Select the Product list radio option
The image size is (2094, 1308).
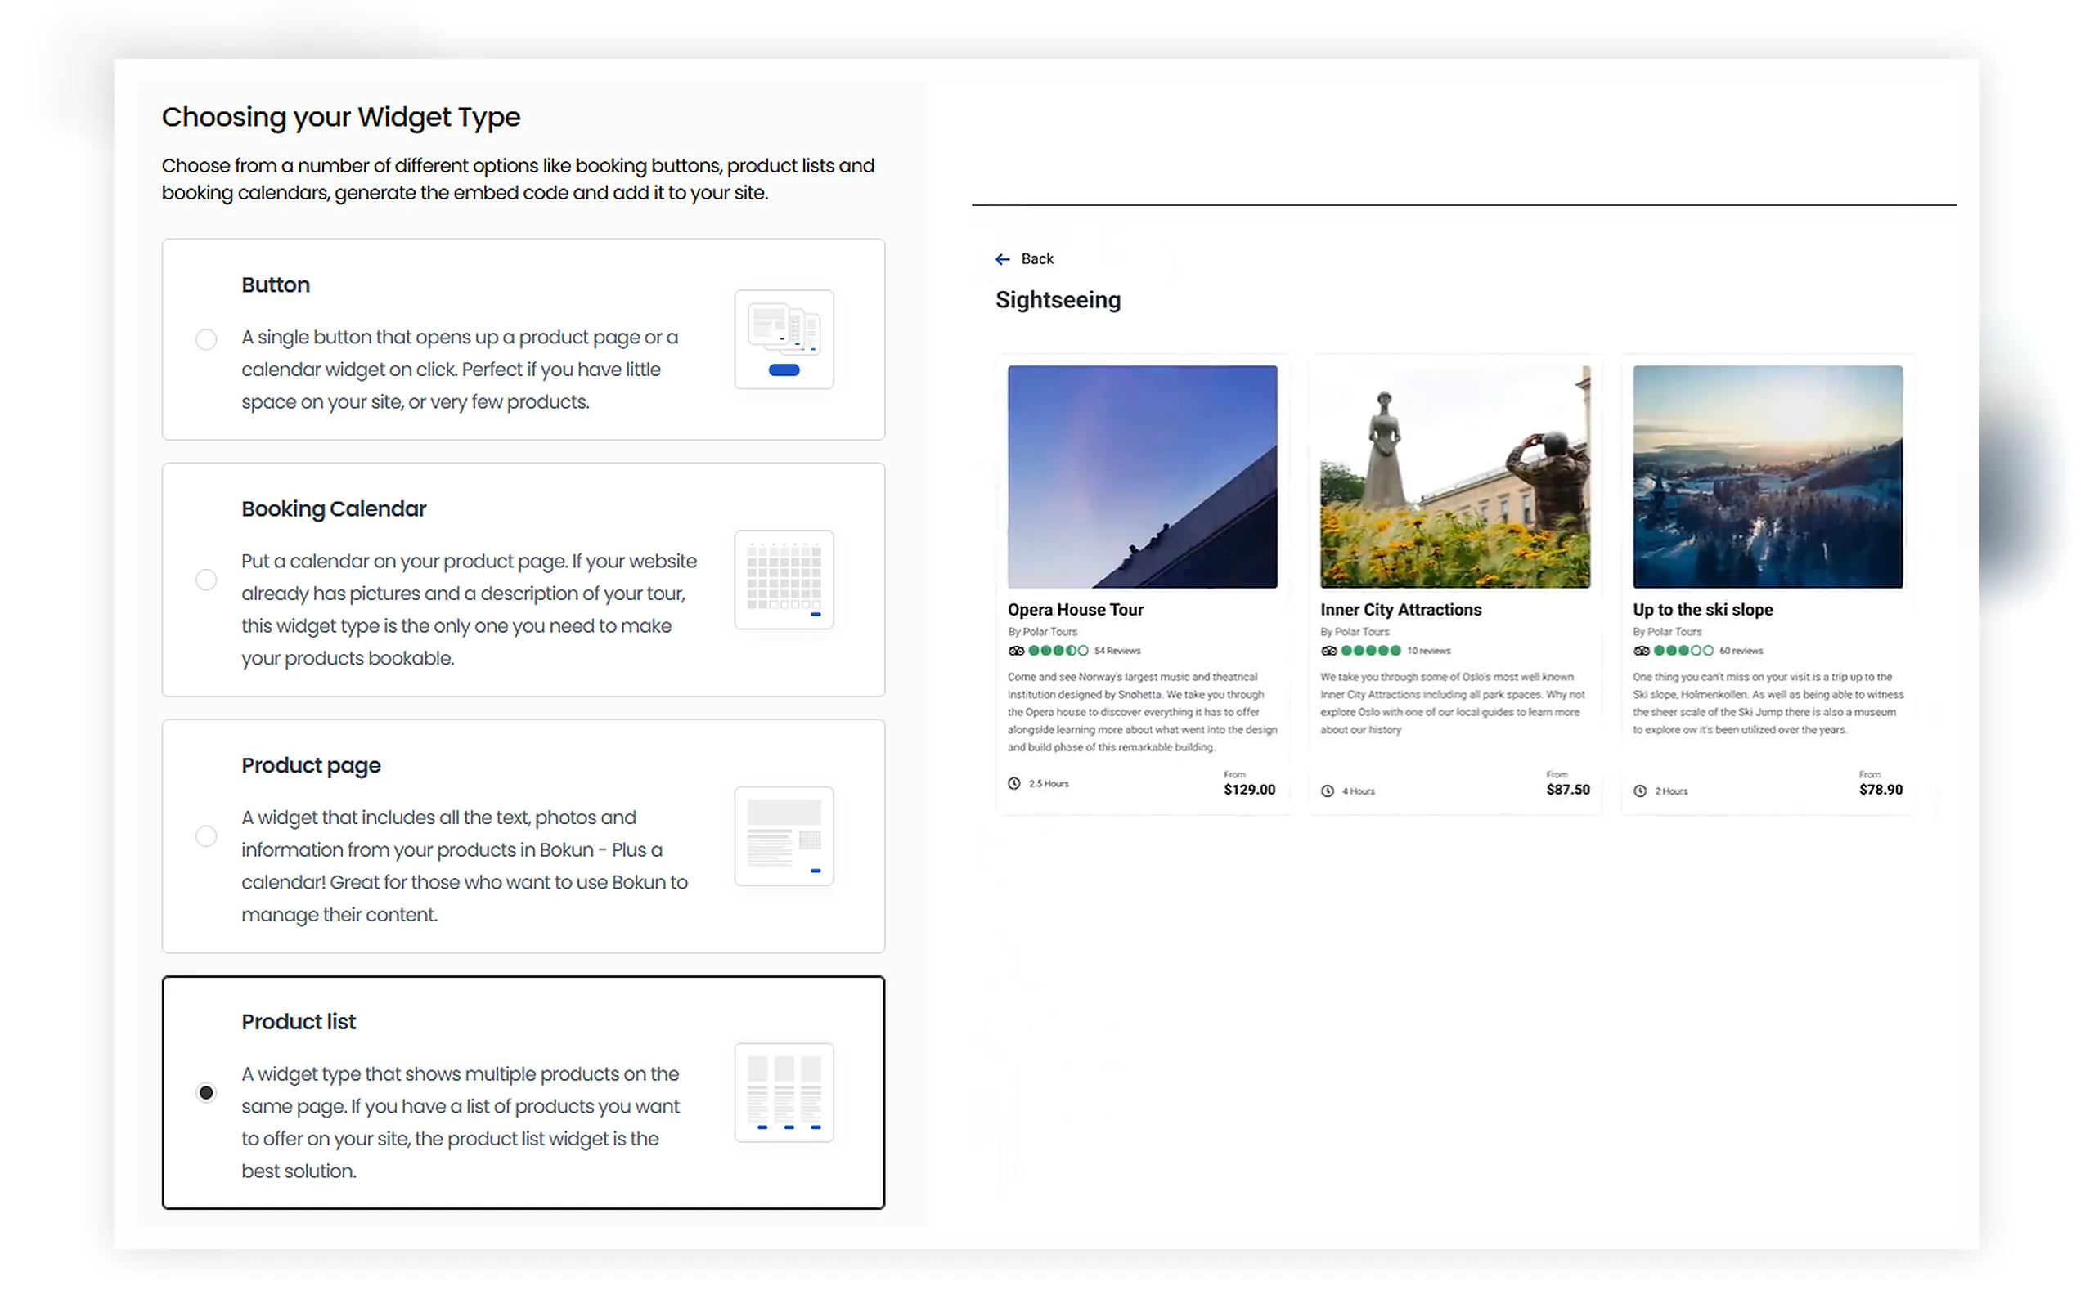pyautogui.click(x=206, y=1093)
